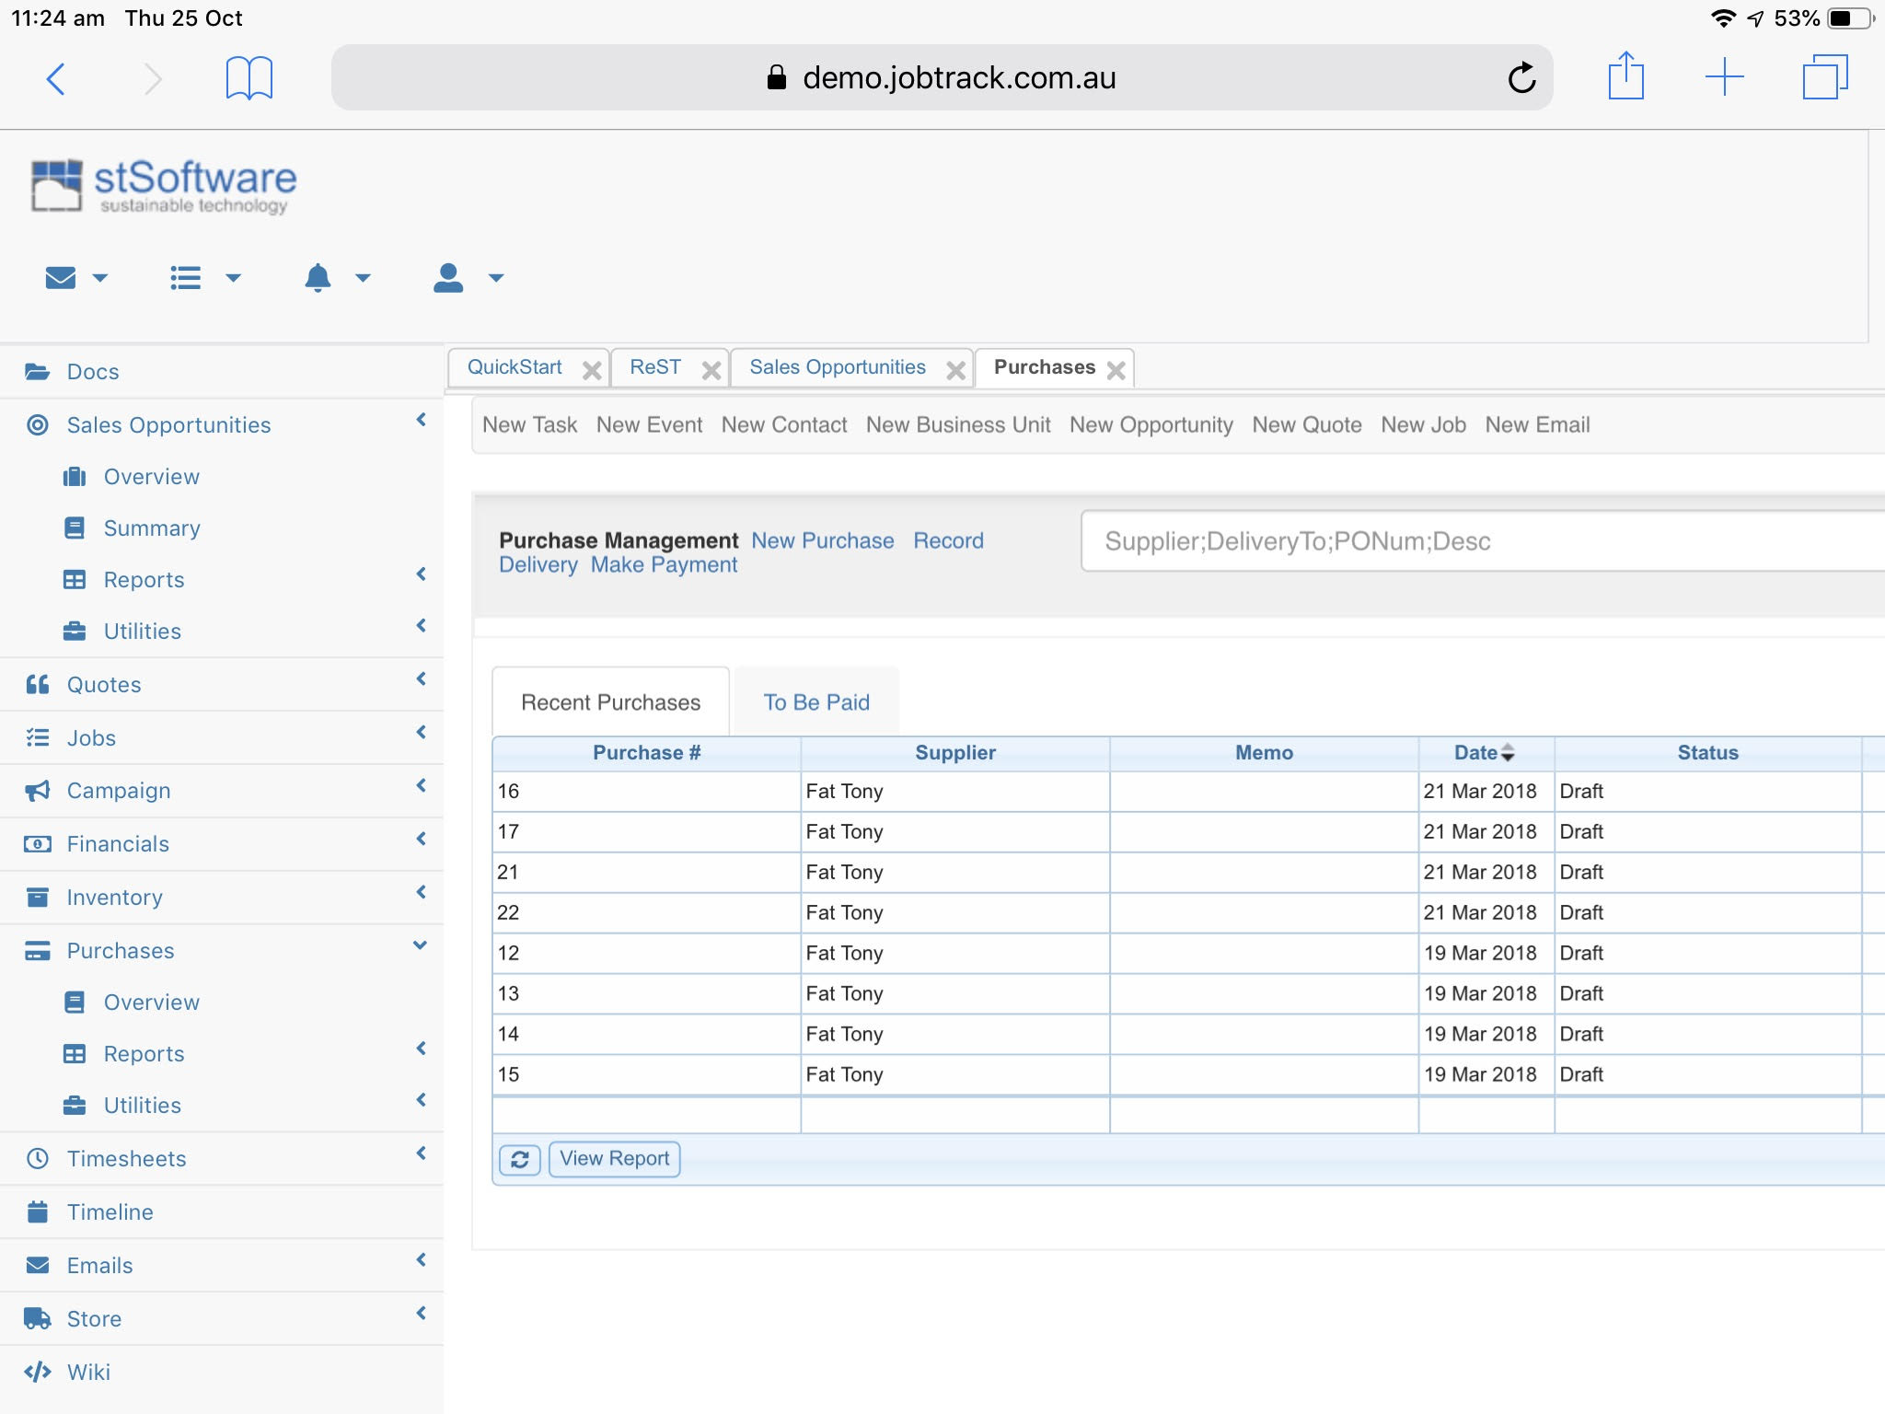Click the Campaign megaphone icon

[37, 791]
